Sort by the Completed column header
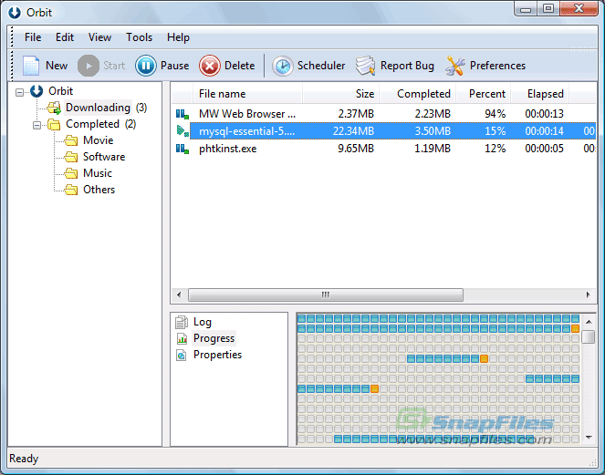This screenshot has height=475, width=605. click(418, 94)
